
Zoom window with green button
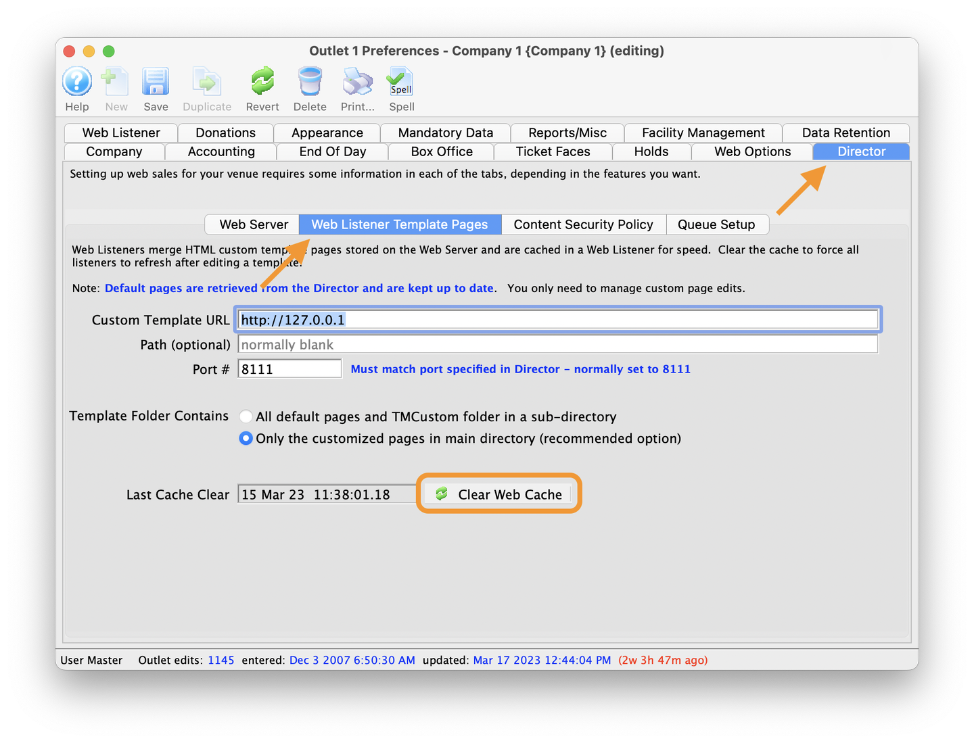click(108, 51)
